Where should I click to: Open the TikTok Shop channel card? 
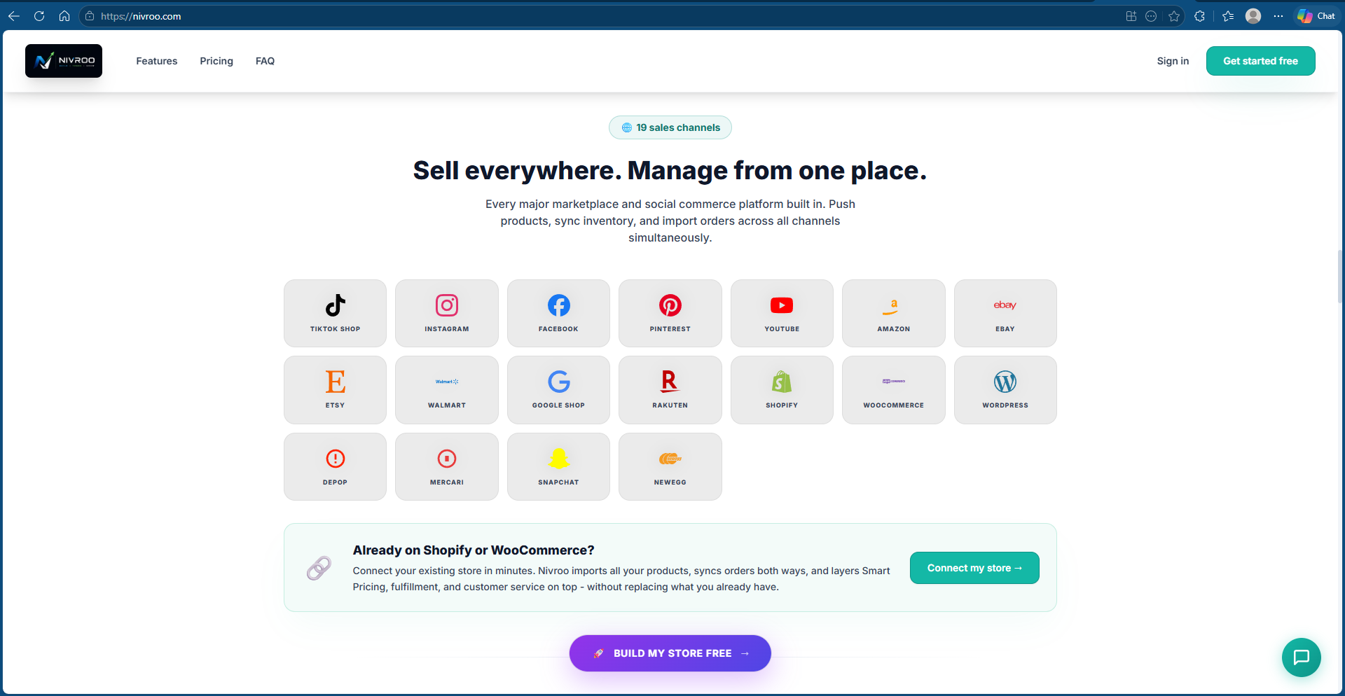(335, 313)
